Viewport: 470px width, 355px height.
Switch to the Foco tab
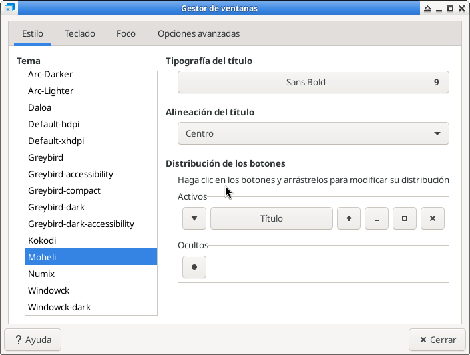[x=126, y=33]
